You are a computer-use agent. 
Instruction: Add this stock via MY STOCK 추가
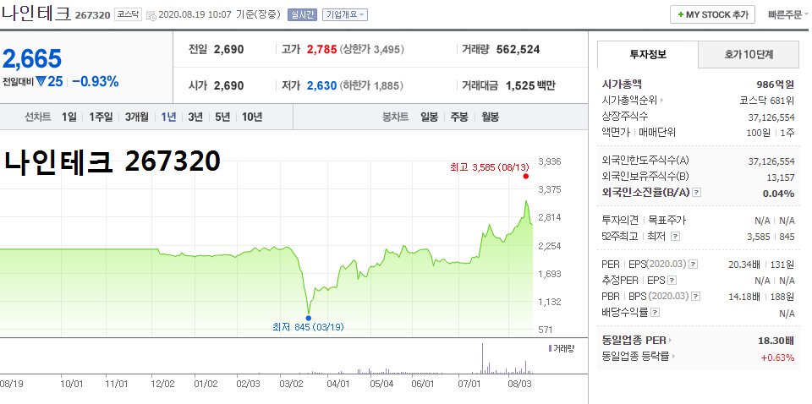tap(712, 14)
